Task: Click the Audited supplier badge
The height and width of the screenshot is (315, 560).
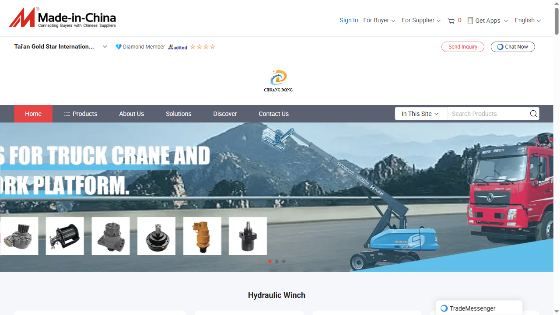Action: click(x=178, y=47)
